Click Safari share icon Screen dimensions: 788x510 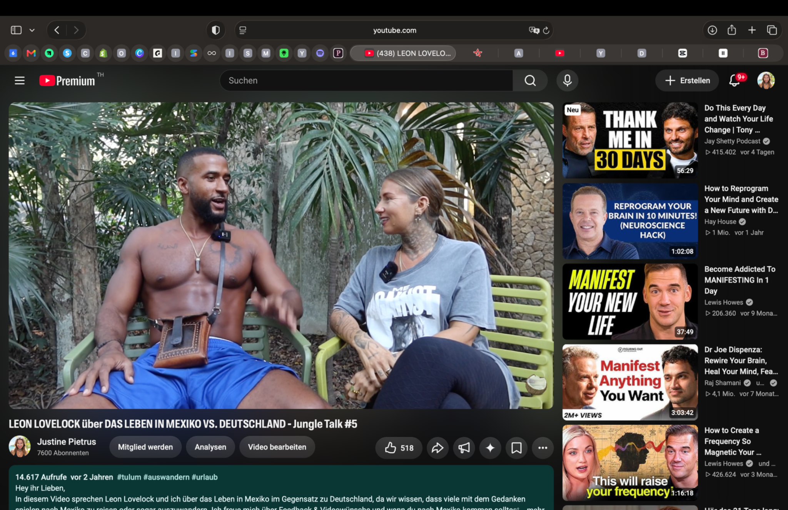(732, 30)
